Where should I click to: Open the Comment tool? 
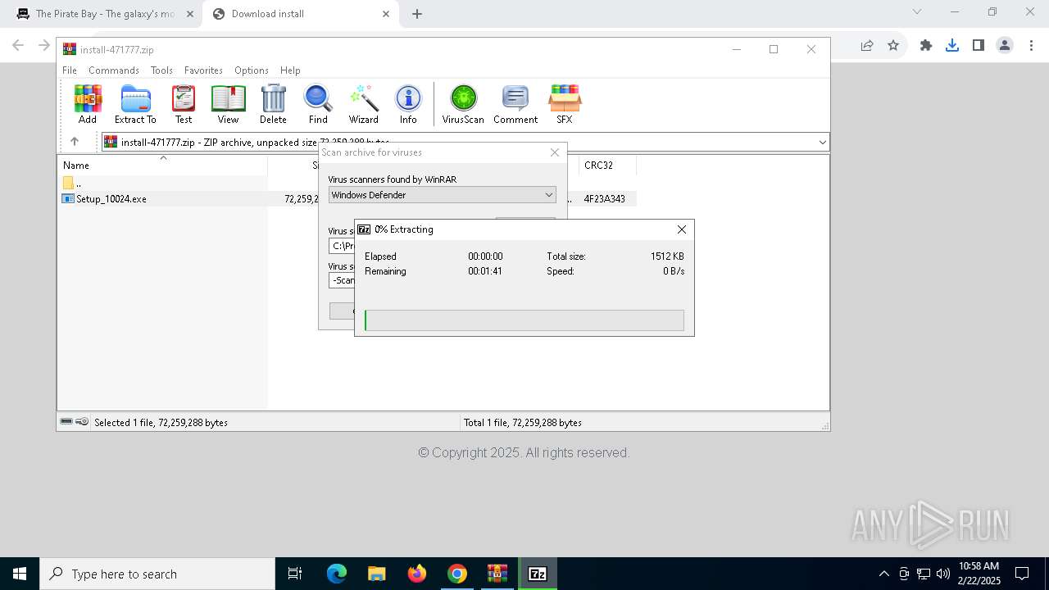(515, 104)
